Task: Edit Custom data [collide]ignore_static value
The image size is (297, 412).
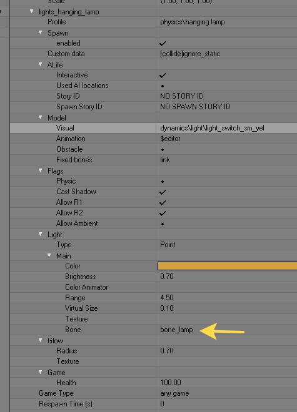Action: (x=190, y=54)
